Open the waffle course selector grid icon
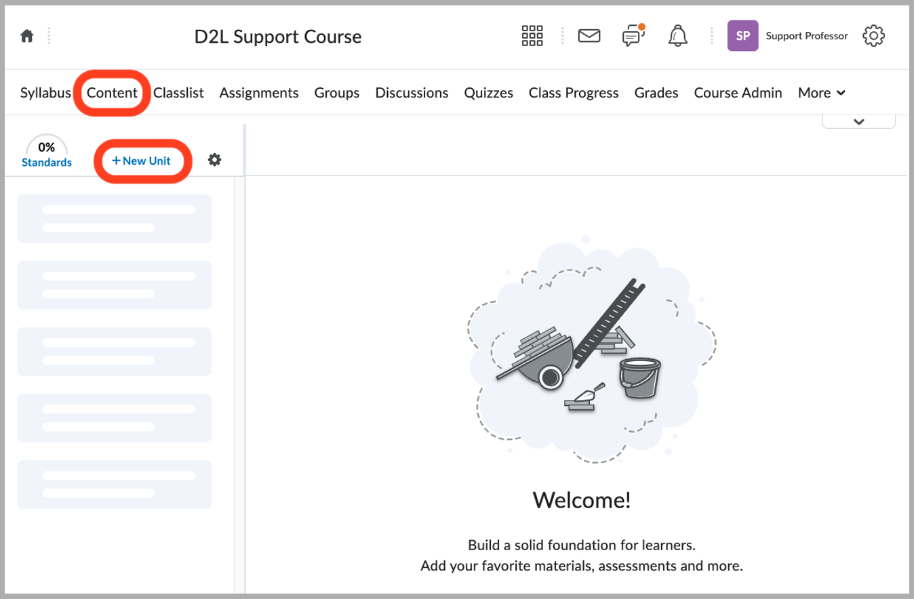Viewport: 914px width, 599px height. pyautogui.click(x=532, y=35)
